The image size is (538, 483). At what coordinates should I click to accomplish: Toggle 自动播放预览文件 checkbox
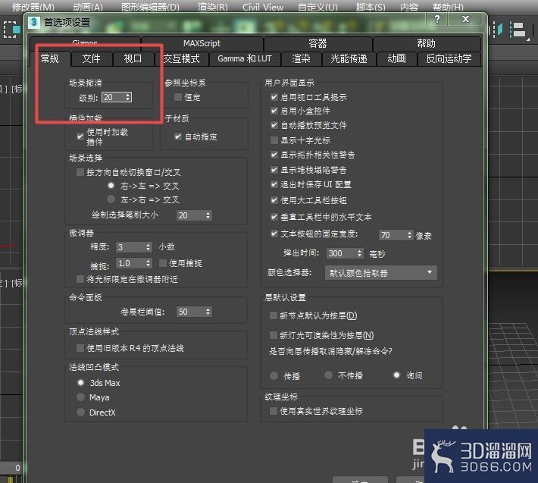point(274,125)
